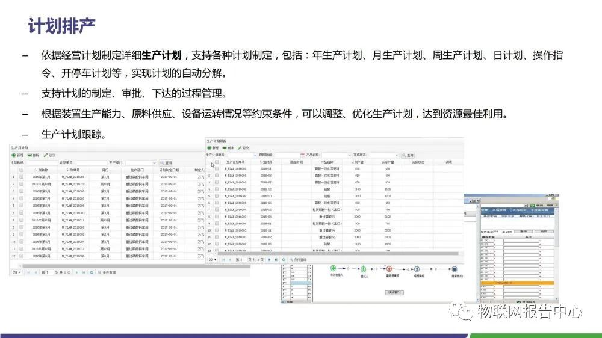
Task: Click the 修改 pencil icon in 生产计划跟踪 panel
Action: 240,148
